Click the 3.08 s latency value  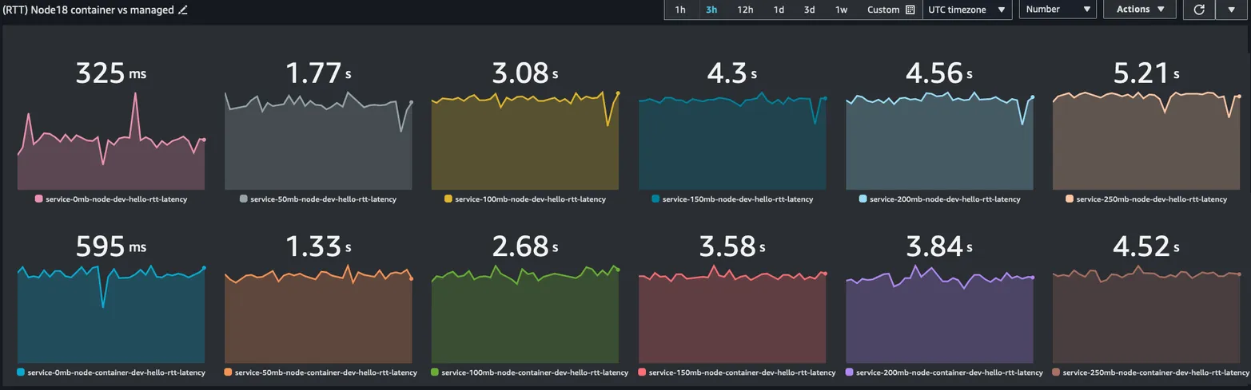pyautogui.click(x=525, y=73)
